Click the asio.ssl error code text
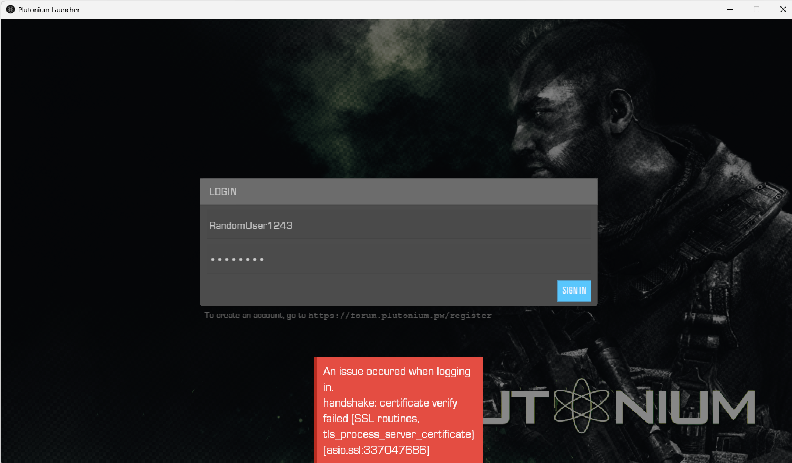This screenshot has height=463, width=792. point(376,450)
